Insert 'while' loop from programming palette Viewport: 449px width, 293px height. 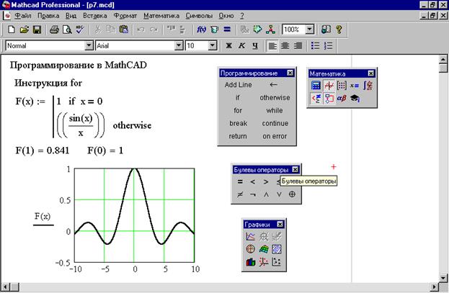coord(275,110)
